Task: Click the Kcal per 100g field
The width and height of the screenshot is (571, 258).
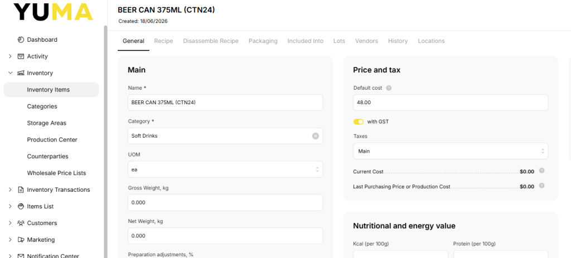Action: [x=400, y=254]
